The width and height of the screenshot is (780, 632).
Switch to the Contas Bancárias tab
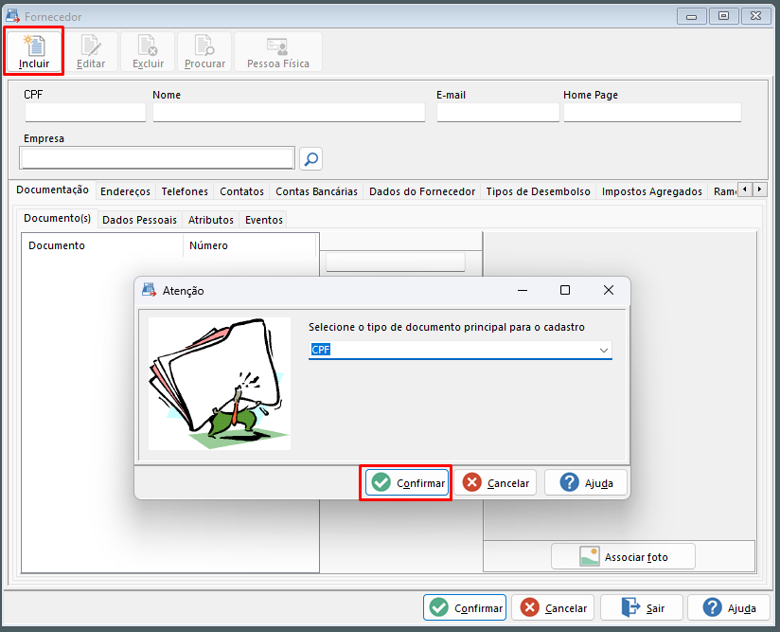pos(316,191)
